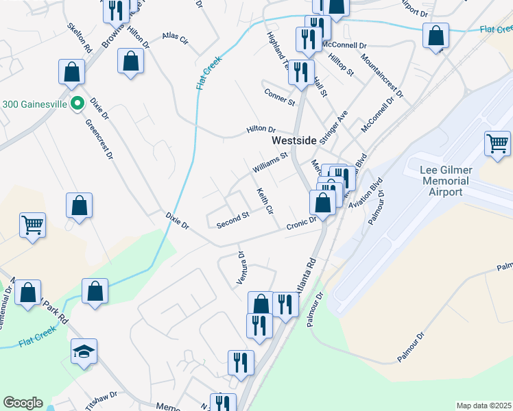Open the Google logo link
513x411 pixels.
pyautogui.click(x=23, y=403)
